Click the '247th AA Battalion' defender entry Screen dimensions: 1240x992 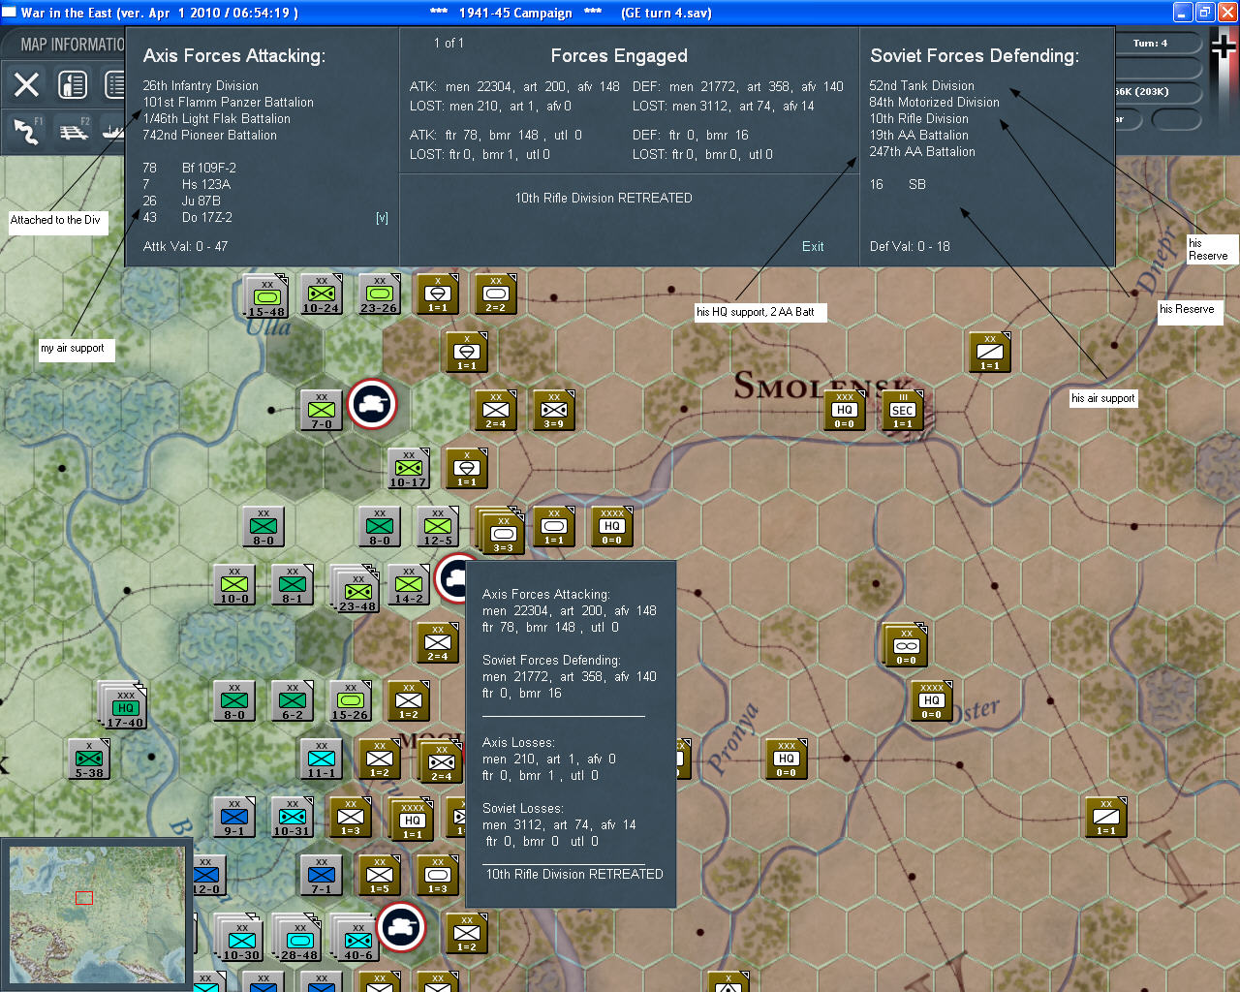tap(922, 151)
